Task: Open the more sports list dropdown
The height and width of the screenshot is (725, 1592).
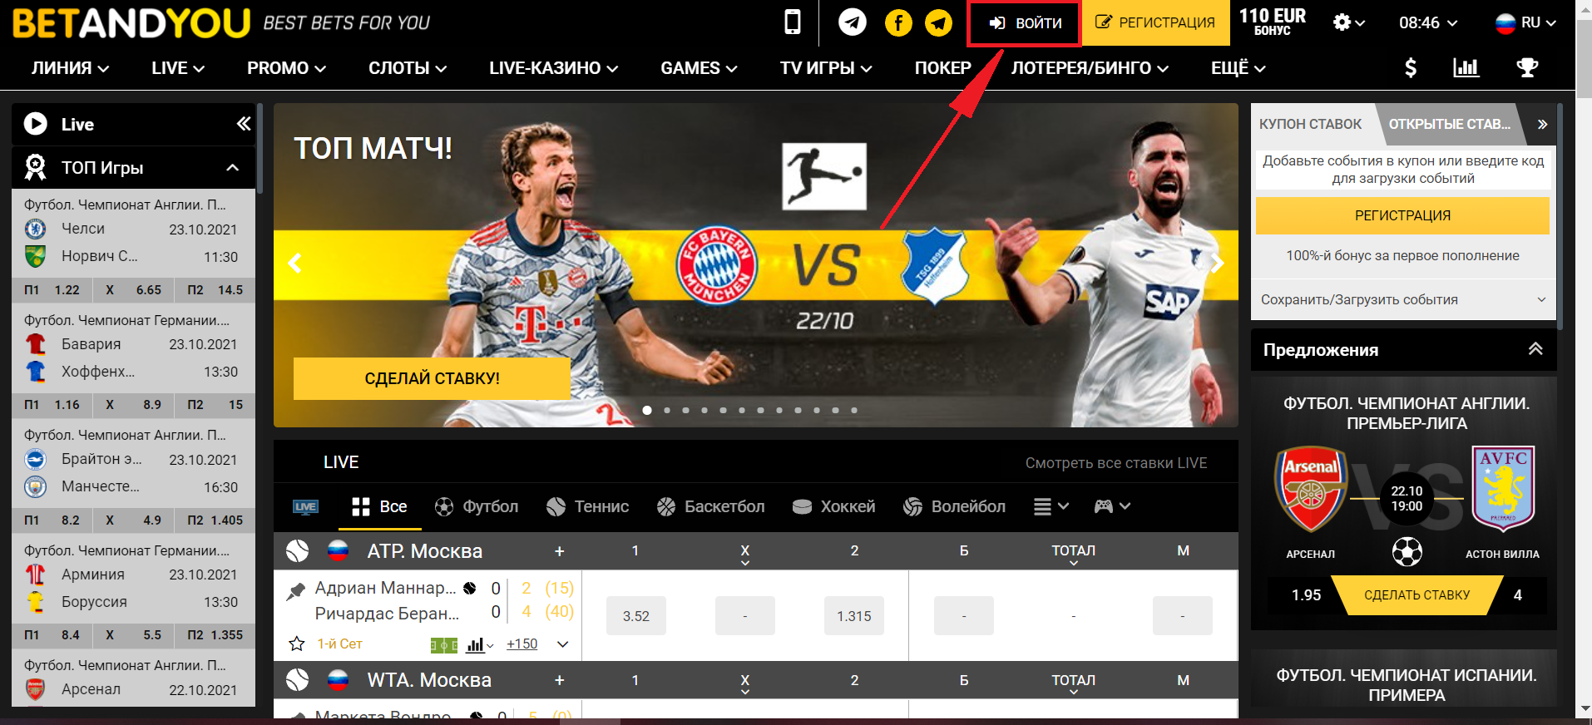Action: coord(1051,506)
